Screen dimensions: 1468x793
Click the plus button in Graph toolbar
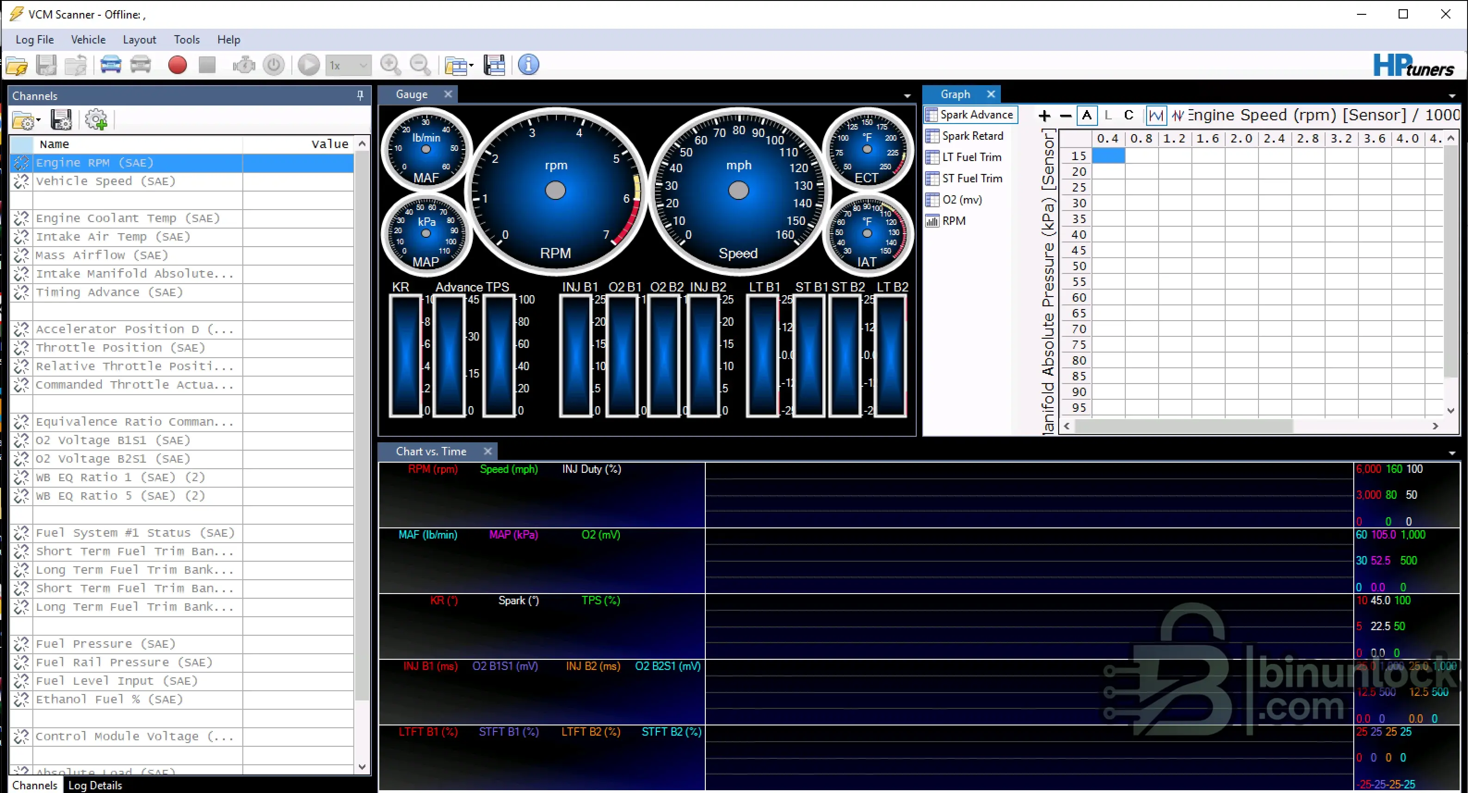[x=1044, y=116]
